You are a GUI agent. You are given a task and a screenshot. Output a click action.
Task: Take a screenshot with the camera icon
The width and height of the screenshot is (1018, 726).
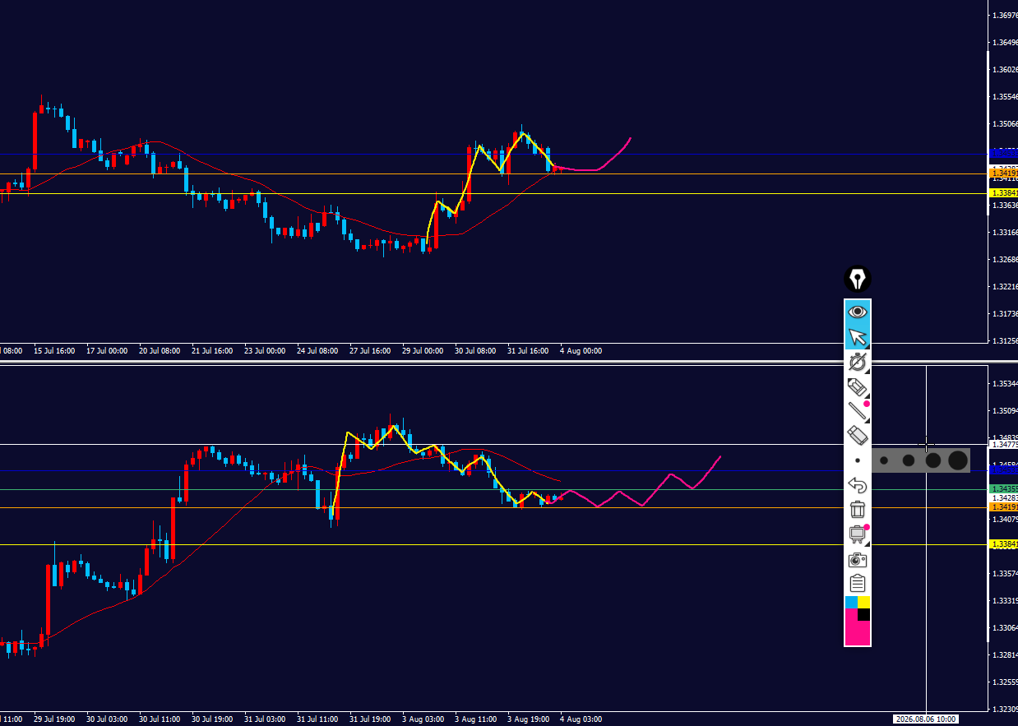[858, 560]
